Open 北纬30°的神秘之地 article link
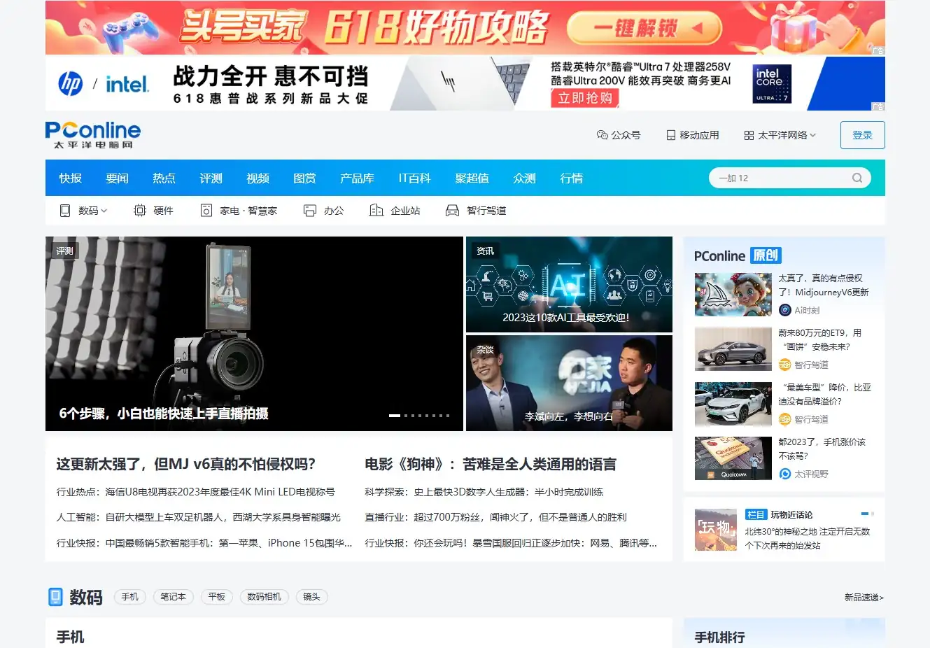 (808, 538)
